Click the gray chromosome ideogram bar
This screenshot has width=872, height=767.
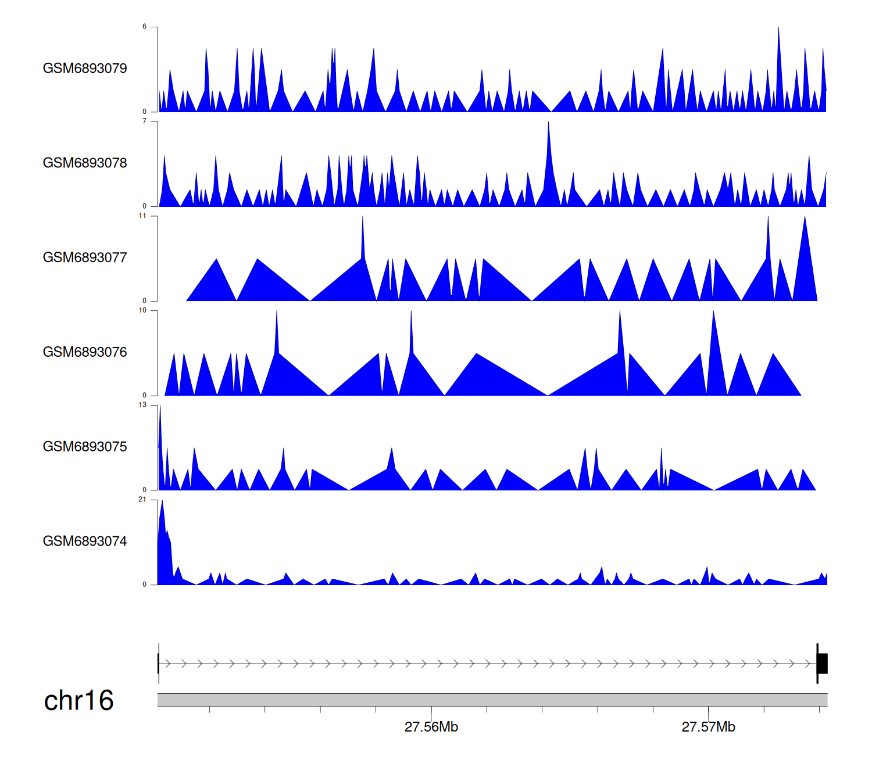pos(492,700)
